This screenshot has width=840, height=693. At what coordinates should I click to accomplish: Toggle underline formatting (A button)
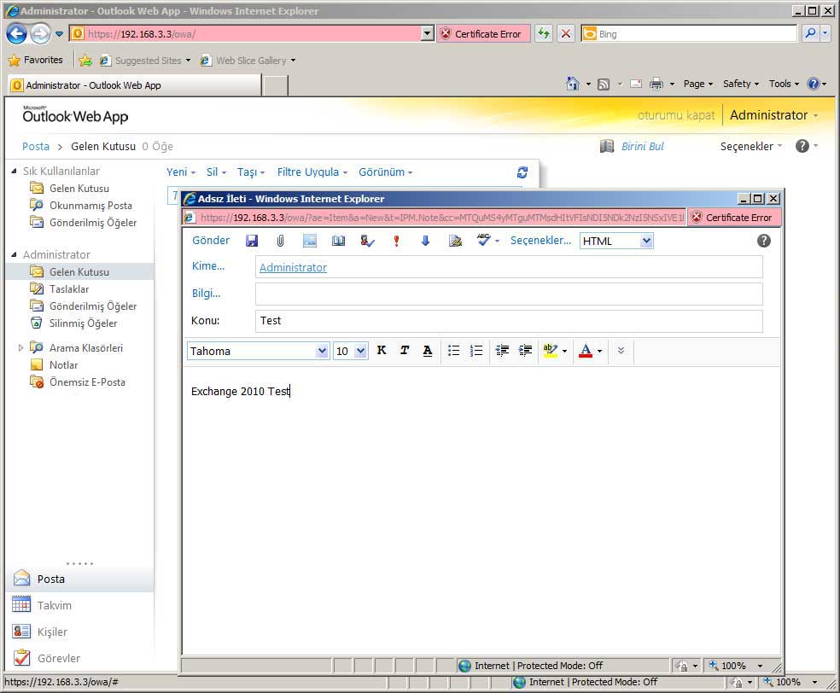coord(428,351)
